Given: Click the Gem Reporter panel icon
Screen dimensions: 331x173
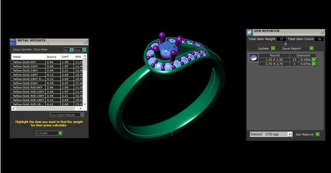Looking at the screenshot, I should [x=249, y=32].
